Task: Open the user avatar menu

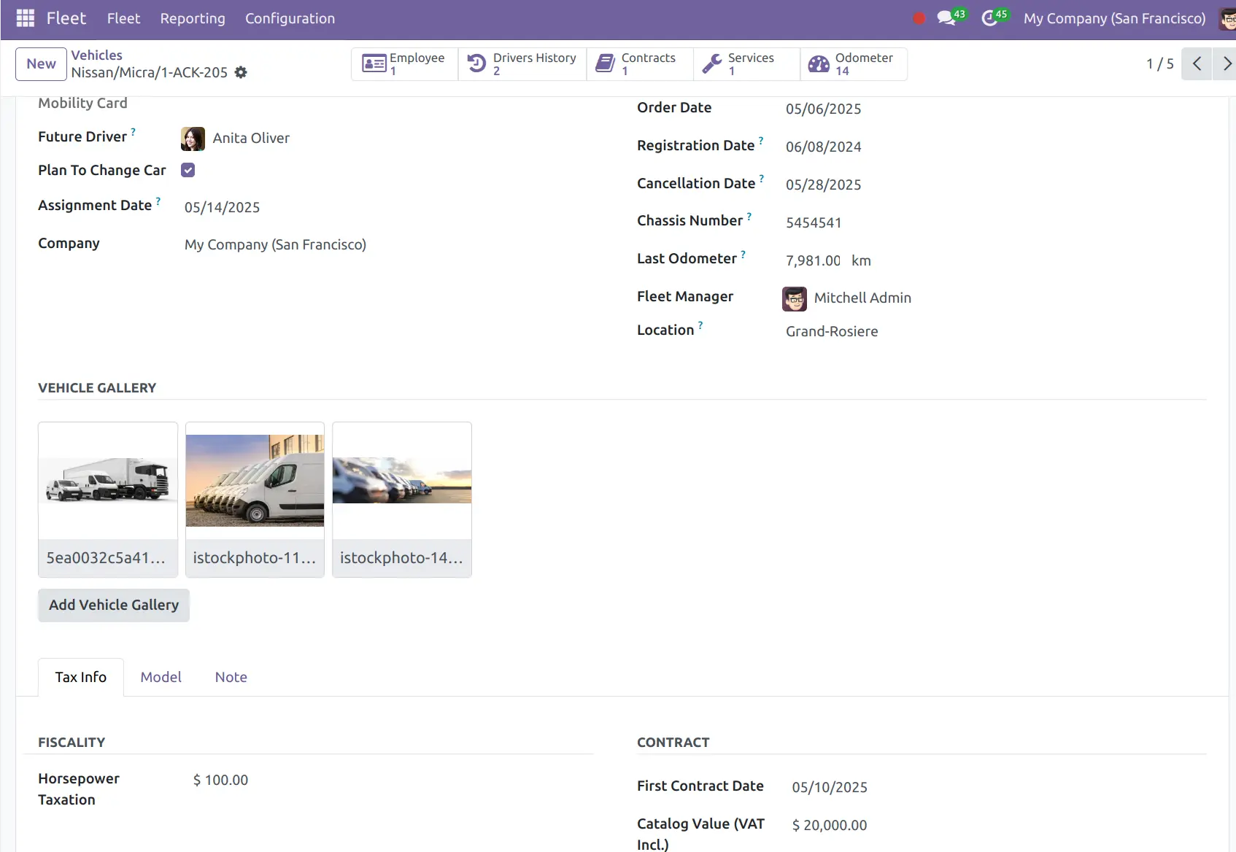Action: pyautogui.click(x=1227, y=19)
